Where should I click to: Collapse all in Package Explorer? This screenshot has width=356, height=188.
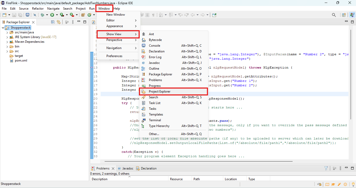53,22
